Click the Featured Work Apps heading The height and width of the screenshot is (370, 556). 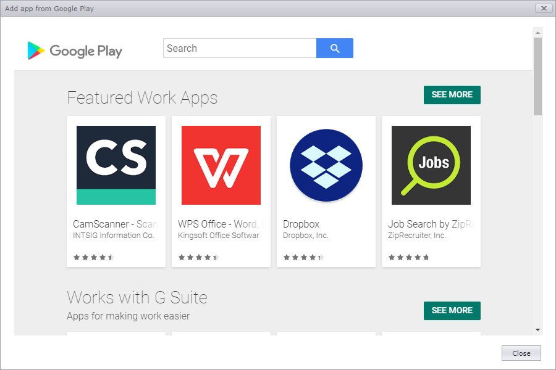(142, 97)
